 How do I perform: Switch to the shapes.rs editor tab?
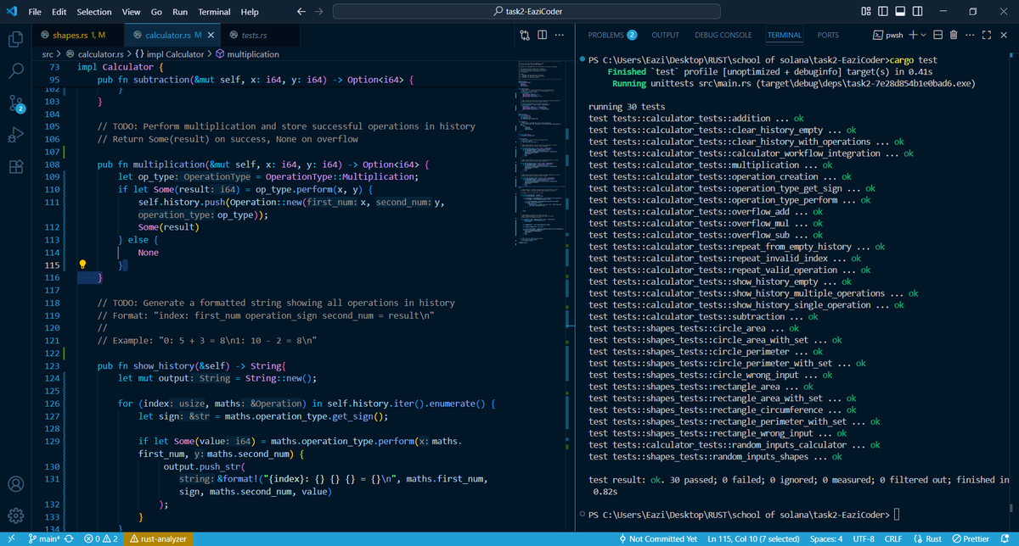tap(78, 36)
